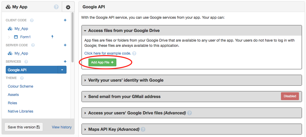
Task: Open Google API service dropdown arrow
Action: coord(62,70)
